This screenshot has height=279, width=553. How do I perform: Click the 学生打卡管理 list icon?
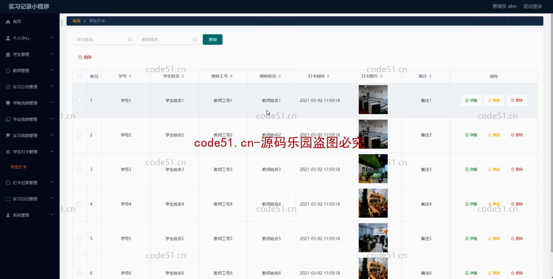[8, 152]
